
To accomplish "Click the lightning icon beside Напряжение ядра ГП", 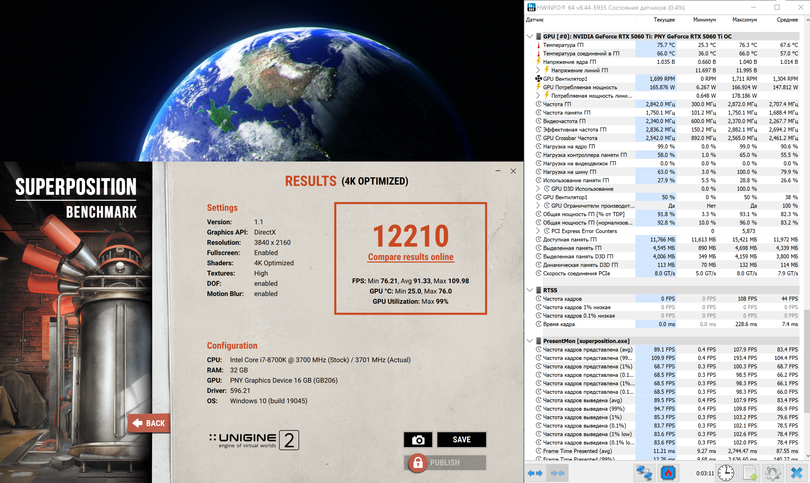I will point(538,61).
